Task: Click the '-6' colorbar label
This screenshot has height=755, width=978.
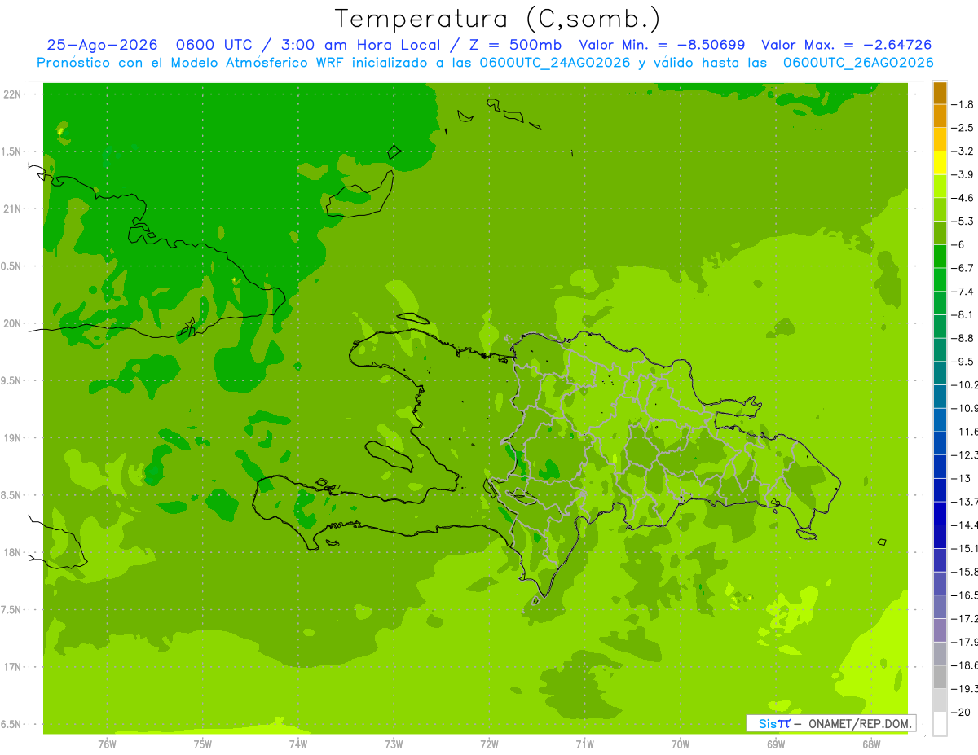Action: [959, 244]
